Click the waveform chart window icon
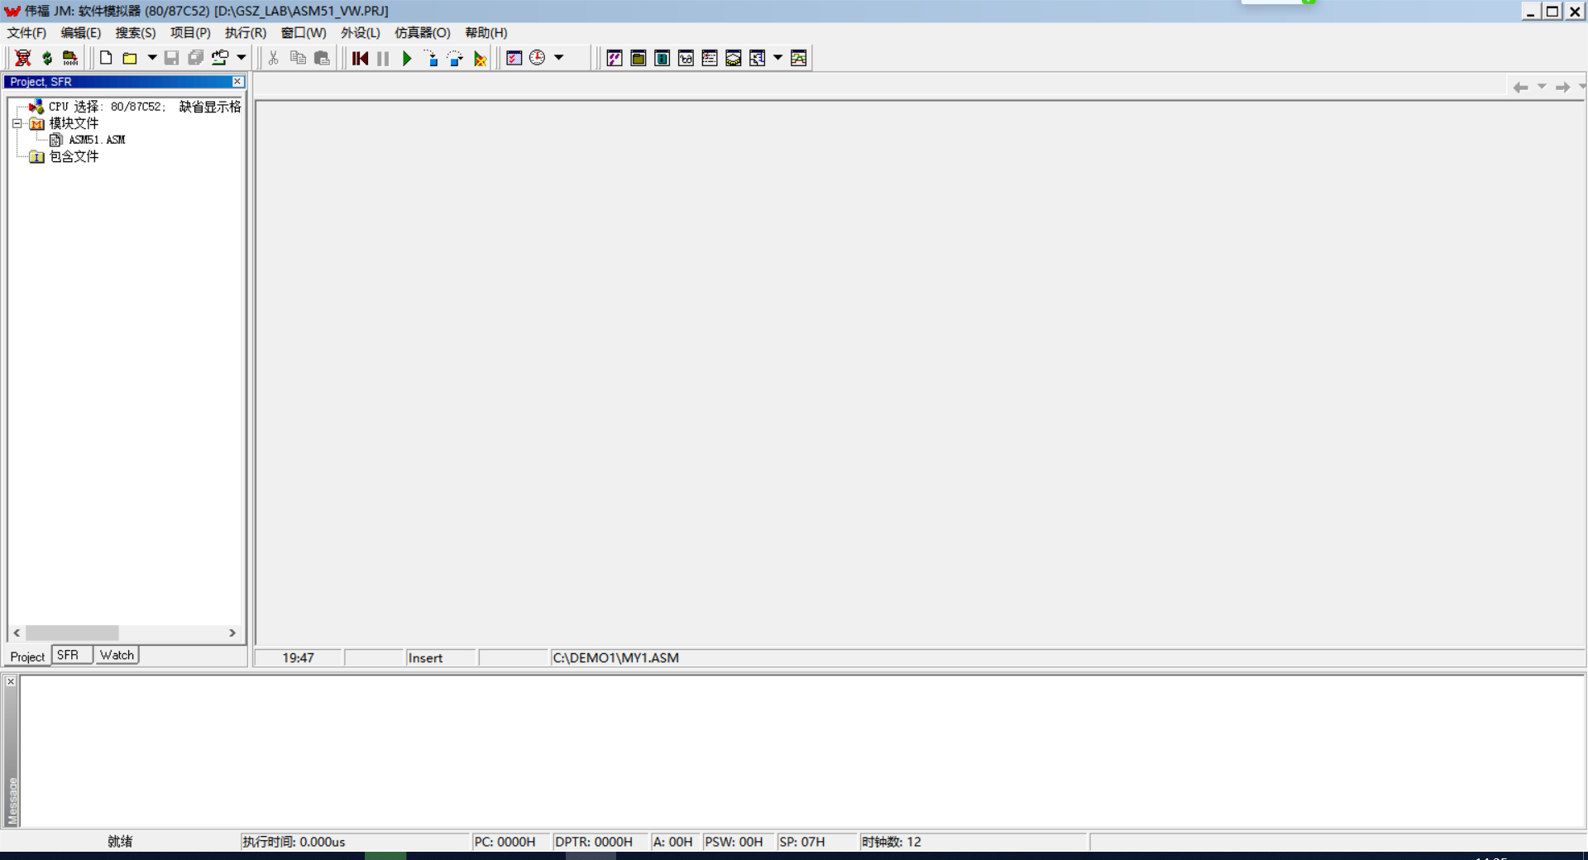 point(798,58)
